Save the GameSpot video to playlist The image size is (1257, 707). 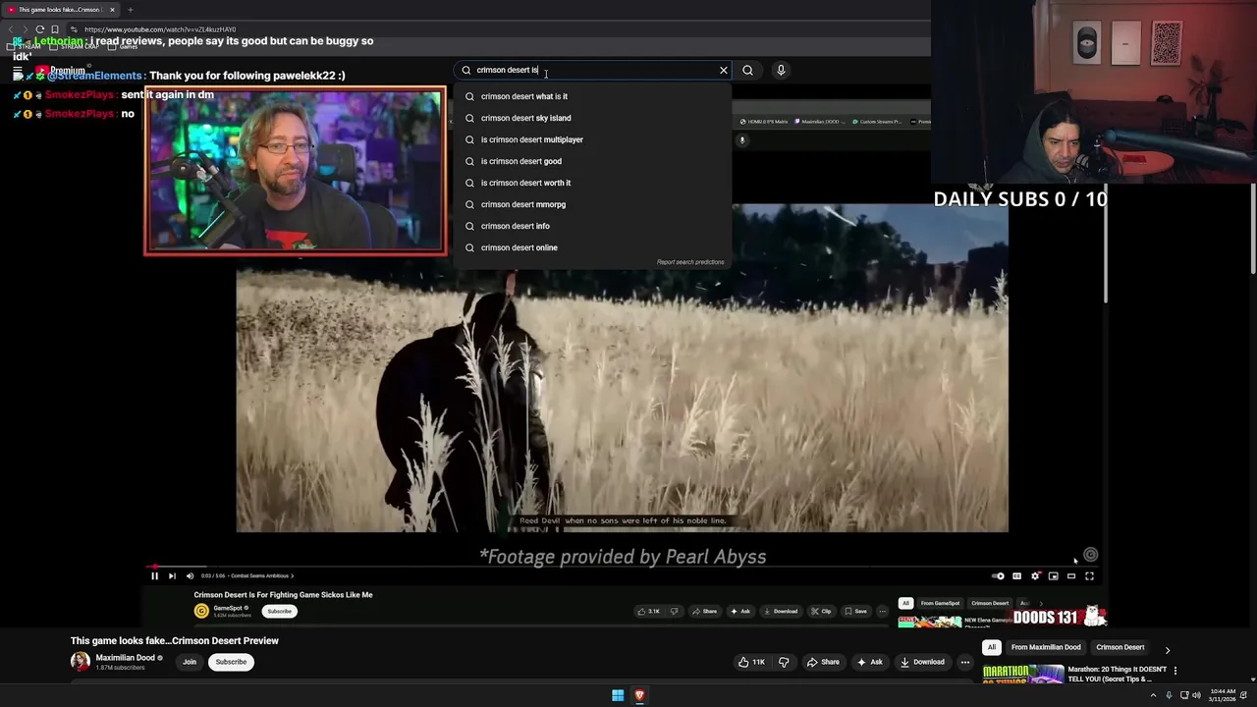coord(855,611)
